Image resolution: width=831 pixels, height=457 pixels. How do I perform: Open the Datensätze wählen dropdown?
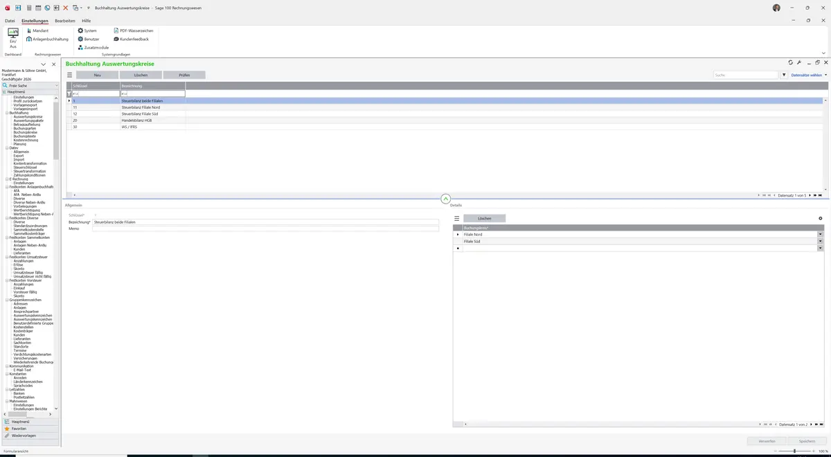click(x=809, y=75)
